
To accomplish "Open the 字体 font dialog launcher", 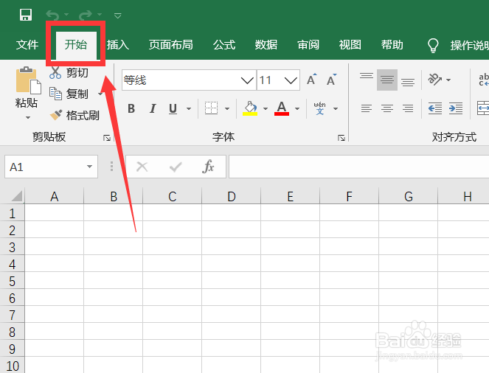I will coord(341,138).
